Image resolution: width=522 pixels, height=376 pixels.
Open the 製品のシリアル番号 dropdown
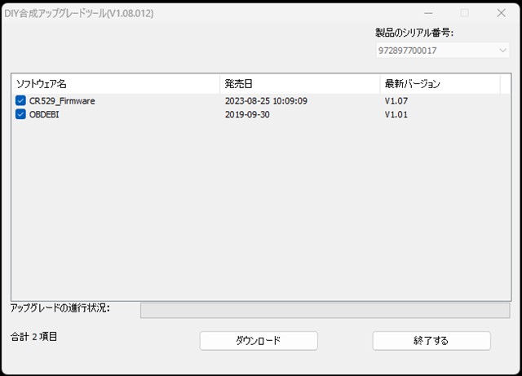(x=443, y=51)
